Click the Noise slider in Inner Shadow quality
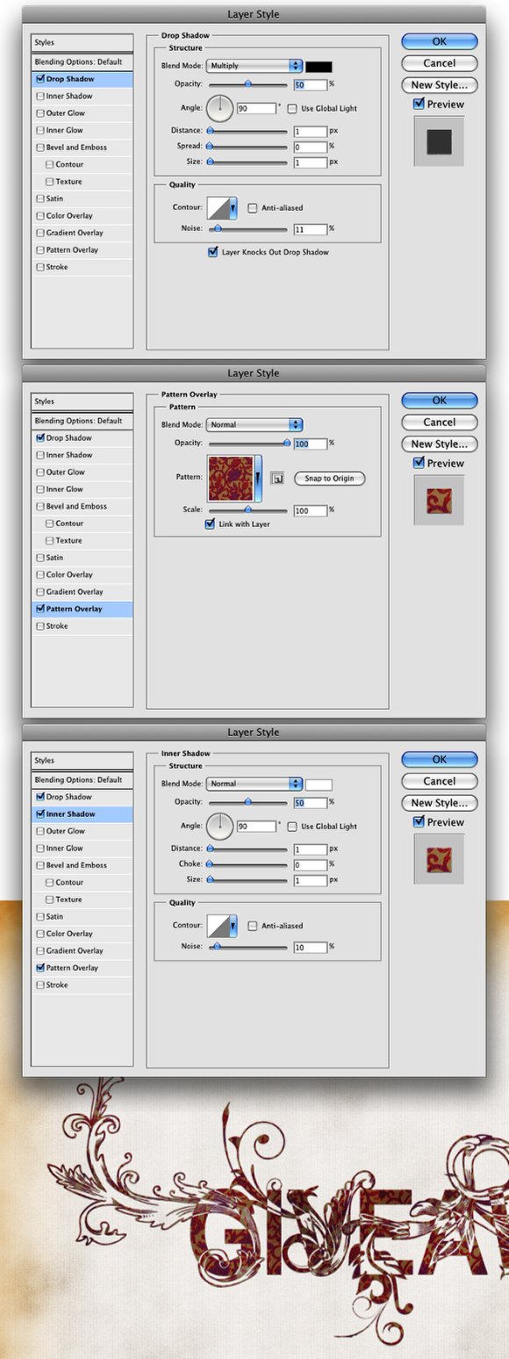 pyautogui.click(x=247, y=947)
